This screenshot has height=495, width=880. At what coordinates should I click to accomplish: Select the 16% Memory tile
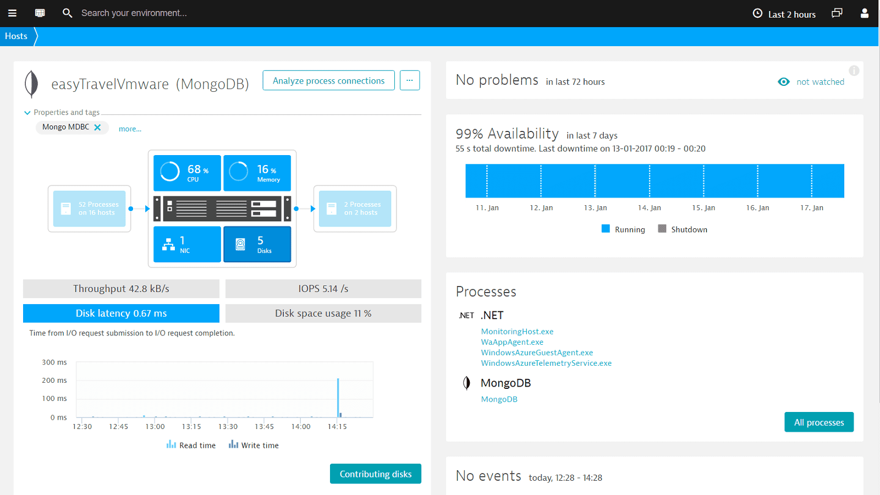point(257,173)
